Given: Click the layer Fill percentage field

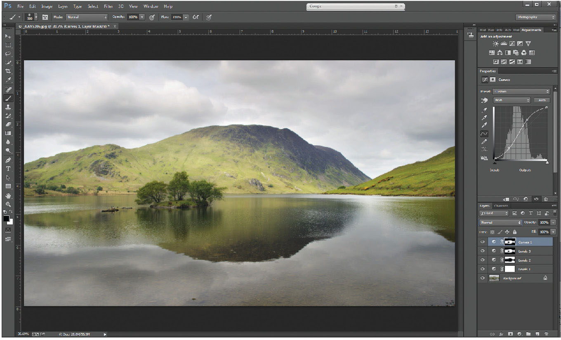Looking at the screenshot, I should [544, 232].
